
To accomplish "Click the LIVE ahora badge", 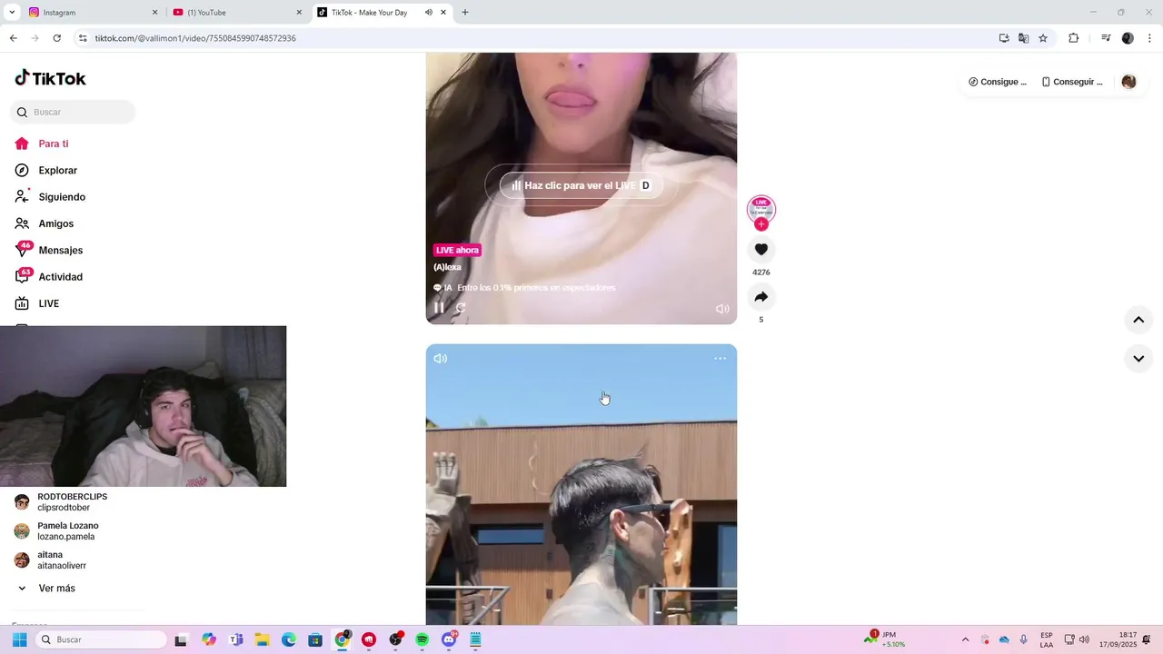I will point(457,250).
